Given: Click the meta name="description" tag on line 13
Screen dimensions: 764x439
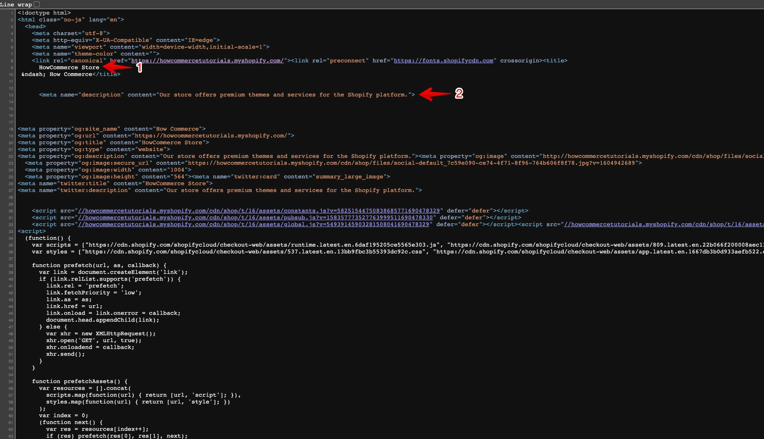Looking at the screenshot, I should click(227, 95).
